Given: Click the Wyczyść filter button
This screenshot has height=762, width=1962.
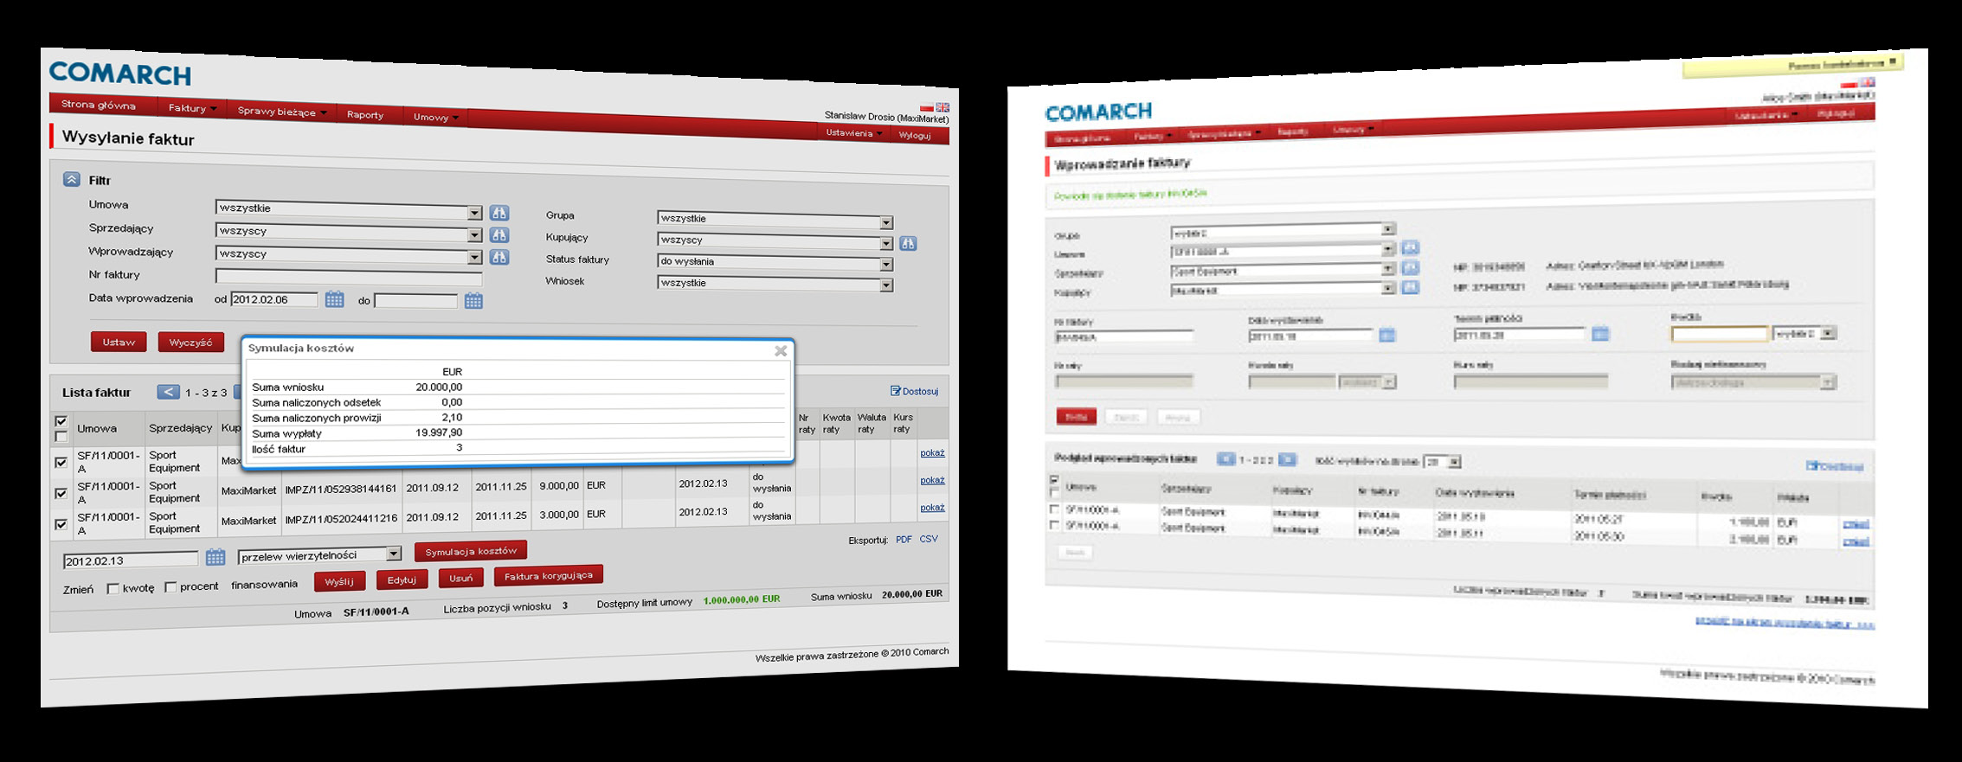Looking at the screenshot, I should click(190, 343).
